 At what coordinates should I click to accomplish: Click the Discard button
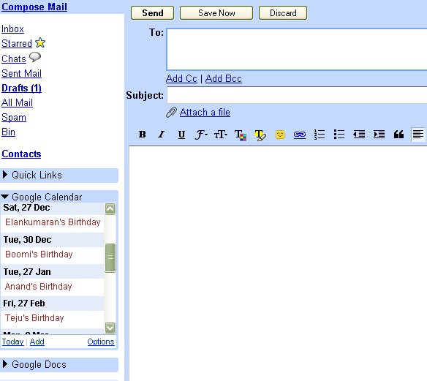[283, 13]
